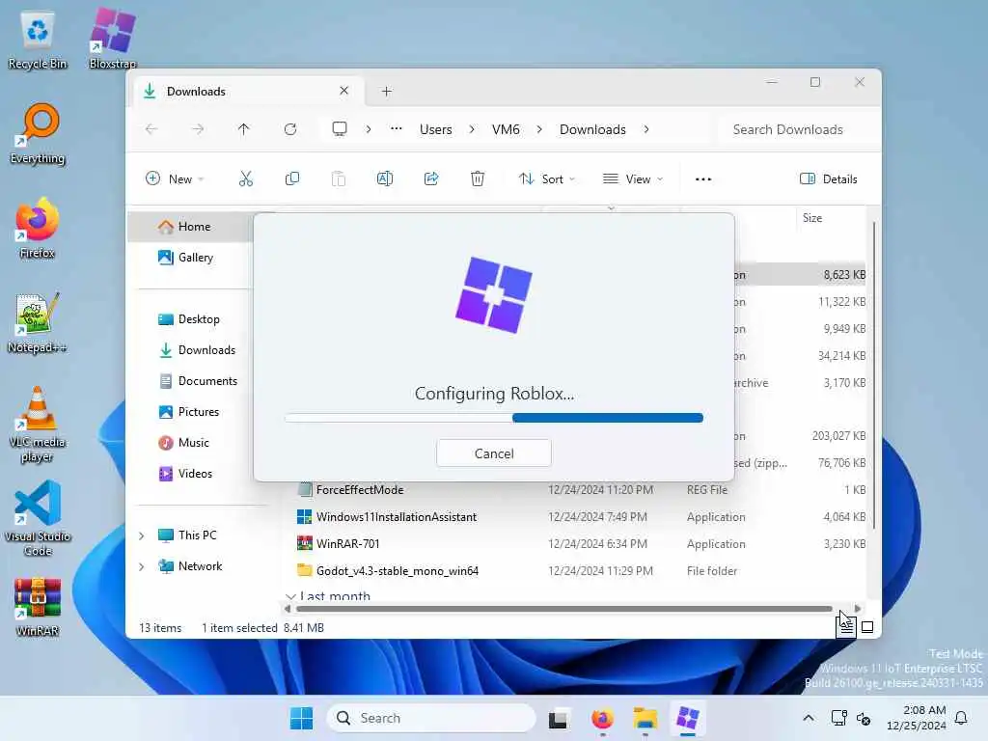Expand This PC in navigation pane
This screenshot has height=741, width=988.
[142, 535]
